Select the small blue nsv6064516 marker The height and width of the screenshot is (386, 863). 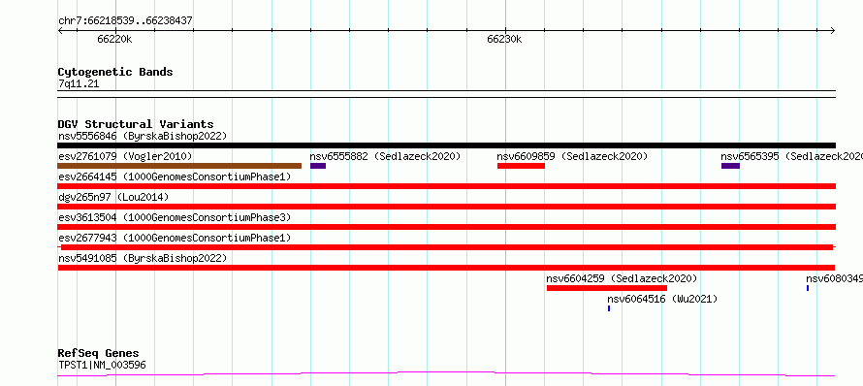(x=609, y=308)
